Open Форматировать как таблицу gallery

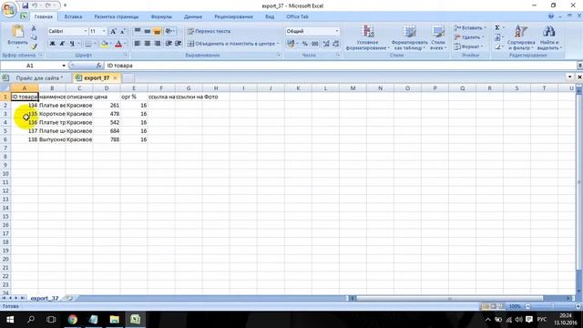[x=409, y=37]
